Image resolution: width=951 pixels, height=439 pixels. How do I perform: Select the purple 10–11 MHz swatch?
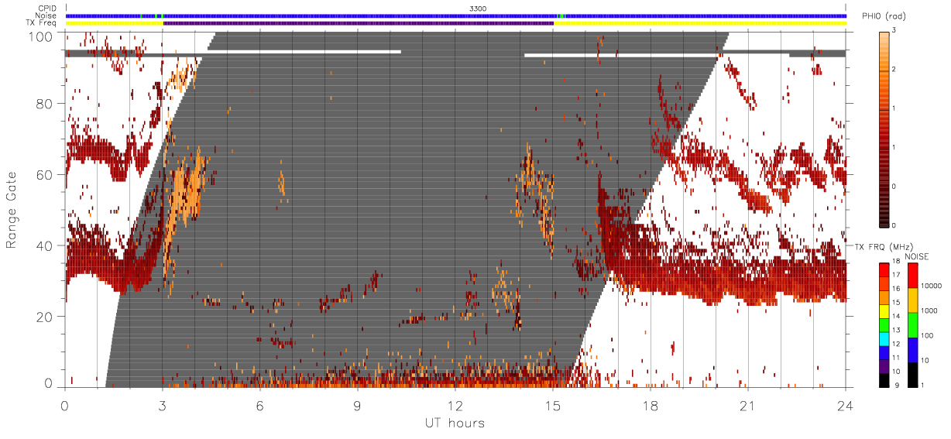[884, 365]
